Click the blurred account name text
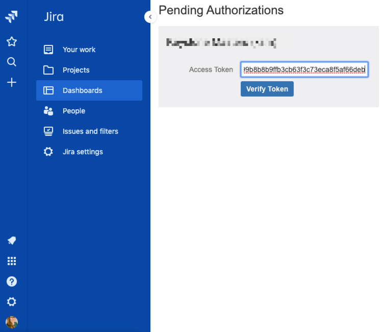This screenshot has width=384, height=332. (x=221, y=43)
